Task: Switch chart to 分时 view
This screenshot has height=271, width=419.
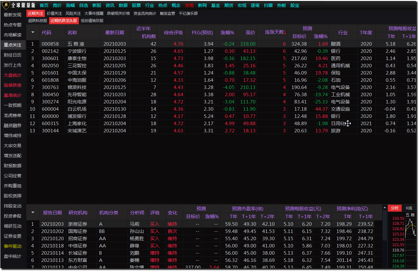Action: 395,208
